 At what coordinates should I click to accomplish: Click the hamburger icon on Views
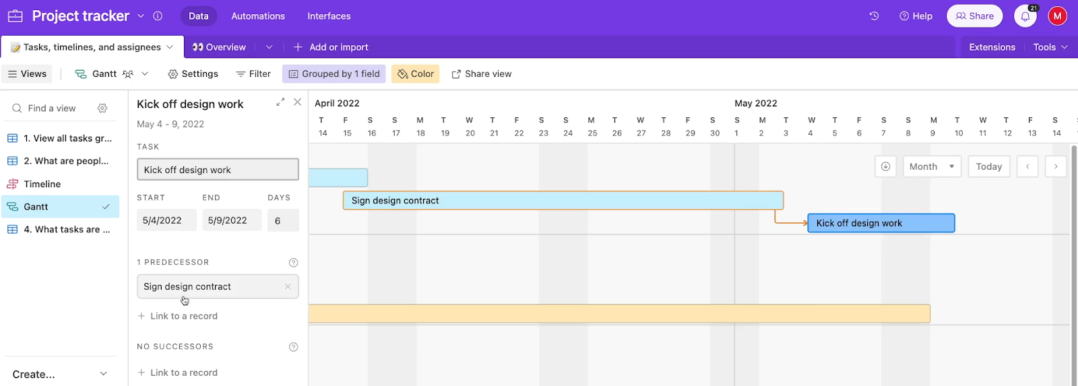pyautogui.click(x=12, y=74)
